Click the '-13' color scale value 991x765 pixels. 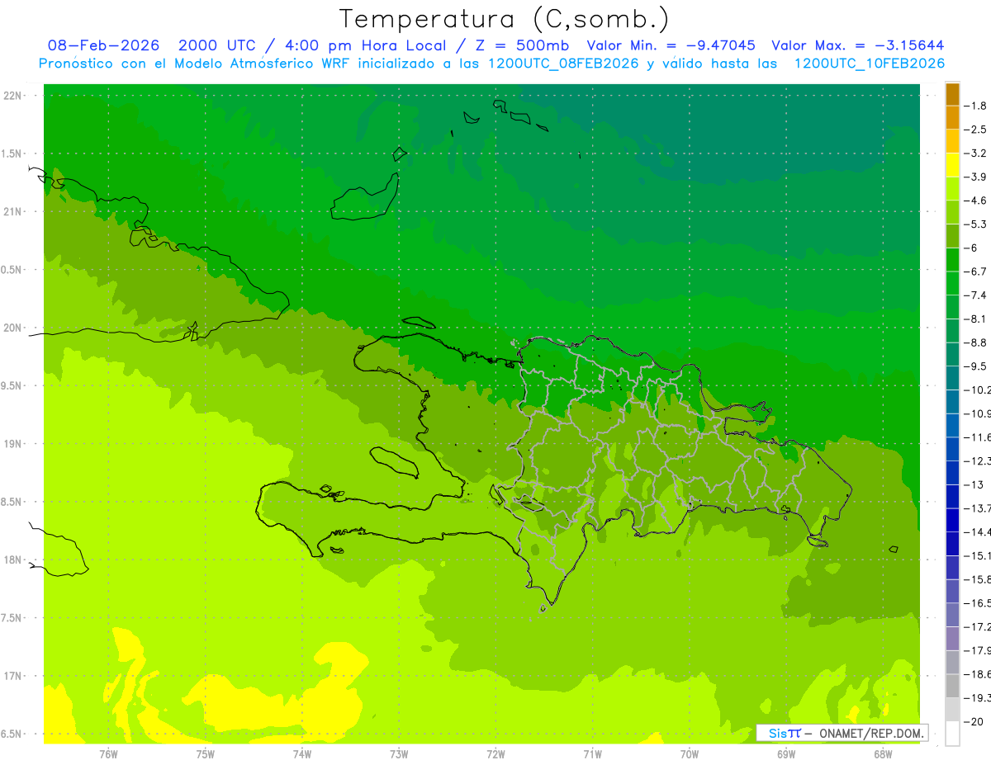(x=974, y=484)
